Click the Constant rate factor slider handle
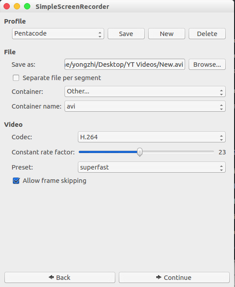The image size is (235, 287). click(x=140, y=152)
